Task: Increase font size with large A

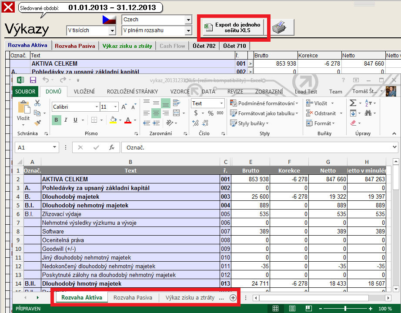Action: pos(124,107)
